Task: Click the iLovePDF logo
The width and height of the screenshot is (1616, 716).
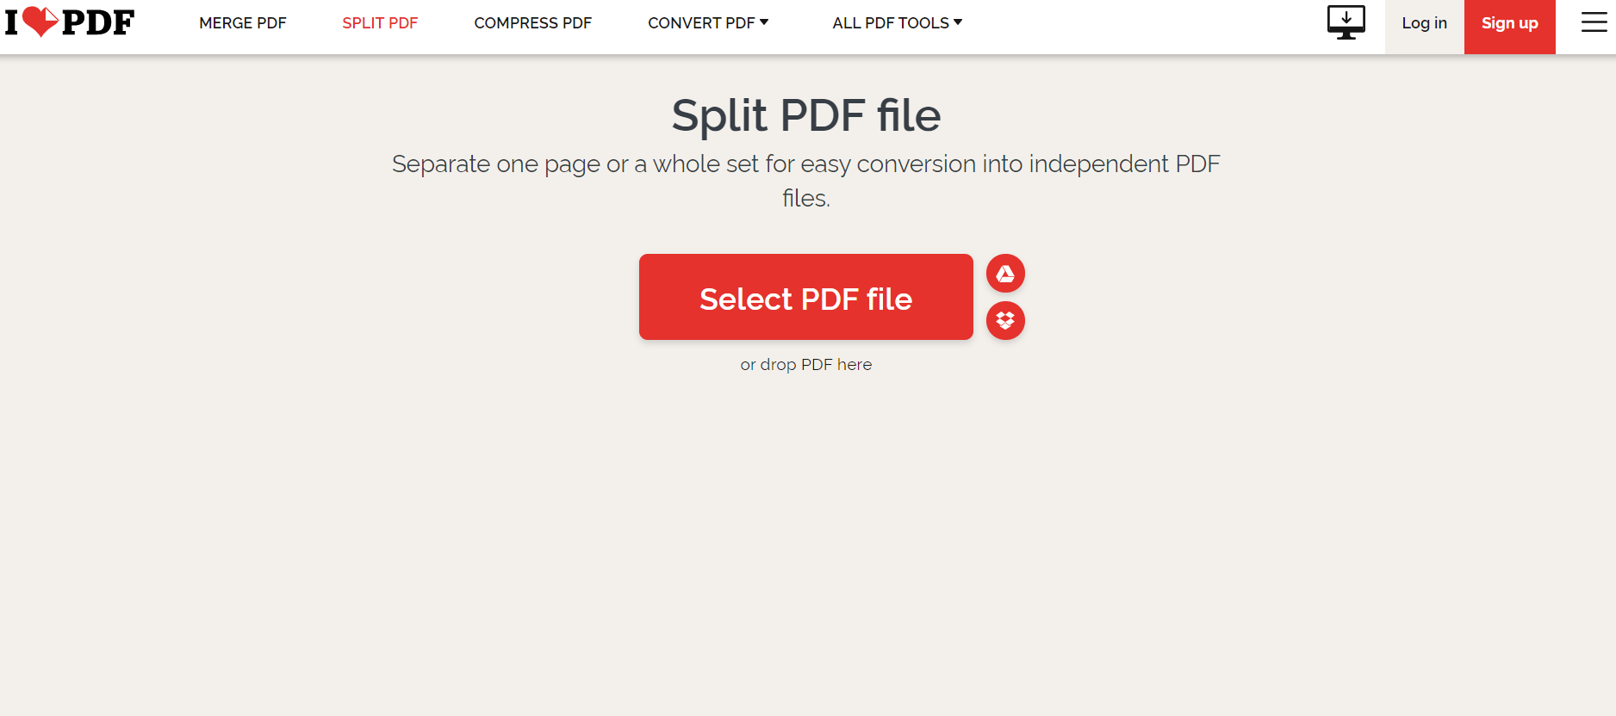Action: [x=70, y=22]
